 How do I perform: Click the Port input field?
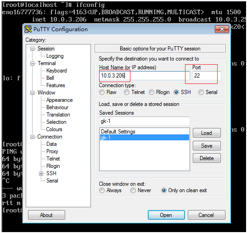(207, 76)
